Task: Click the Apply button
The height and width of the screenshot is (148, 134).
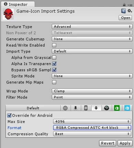Action: pos(125,143)
